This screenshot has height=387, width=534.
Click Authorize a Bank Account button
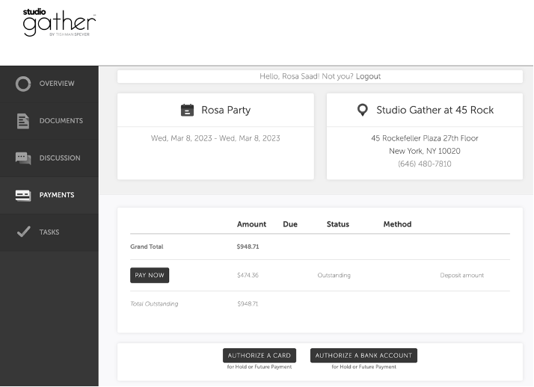click(363, 356)
